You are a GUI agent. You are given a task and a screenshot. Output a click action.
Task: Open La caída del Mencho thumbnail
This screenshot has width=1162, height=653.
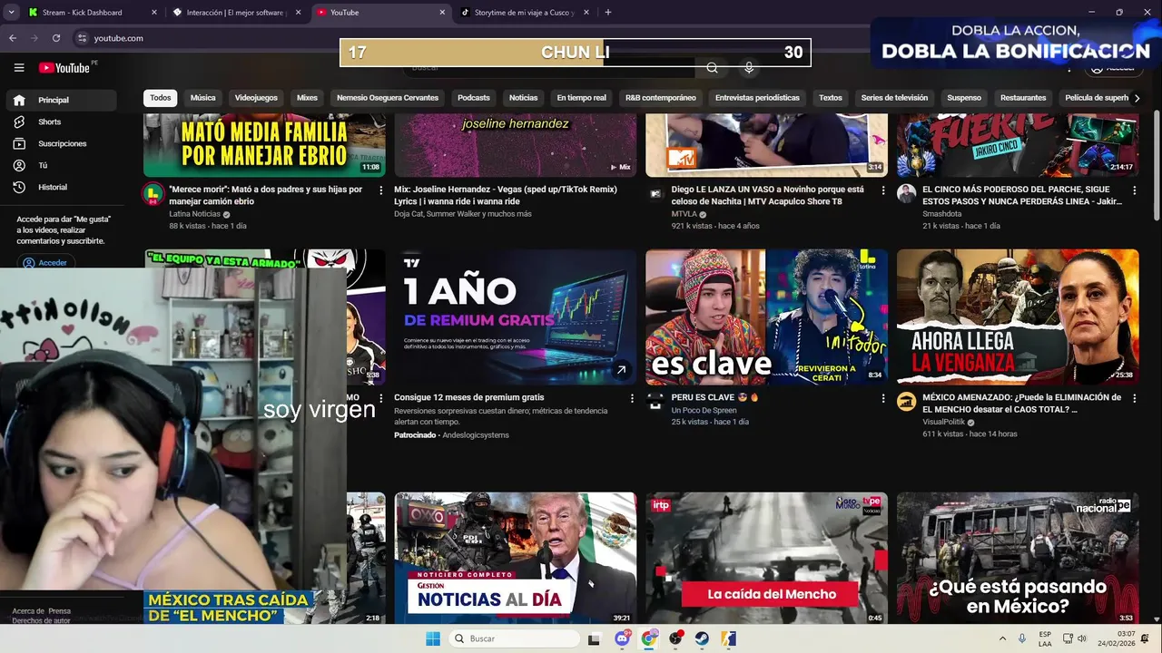tap(766, 558)
